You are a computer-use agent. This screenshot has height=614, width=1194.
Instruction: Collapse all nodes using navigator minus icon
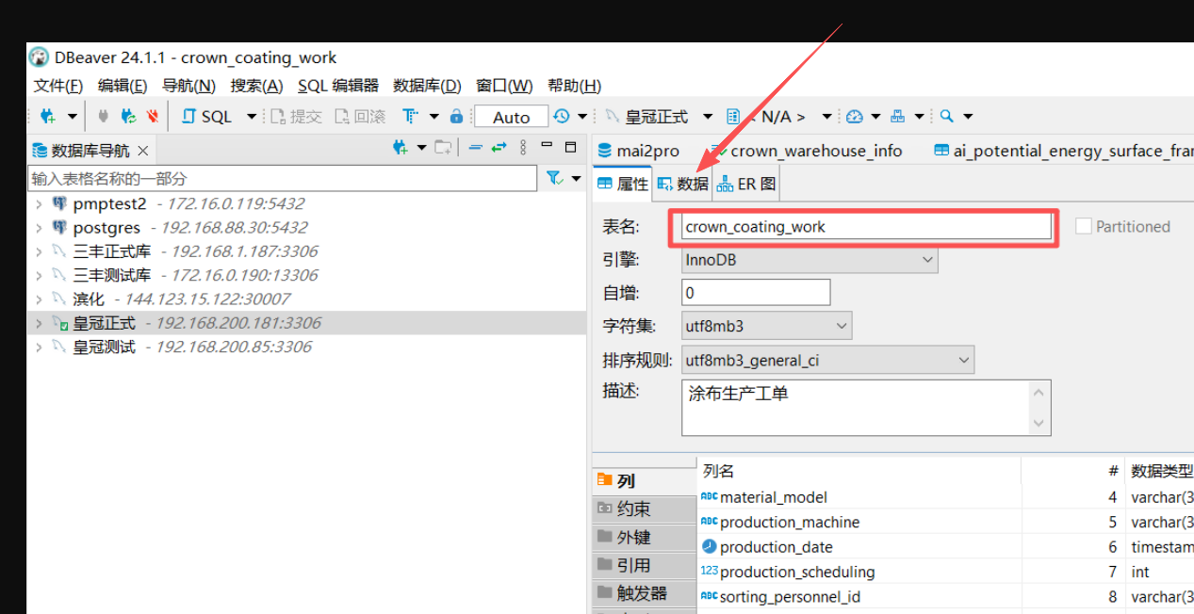coord(475,148)
